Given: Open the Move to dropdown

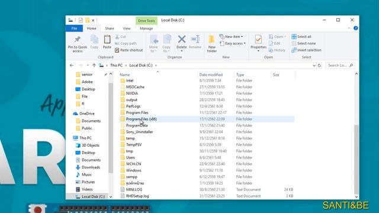Looking at the screenshot, I should coord(153,44).
